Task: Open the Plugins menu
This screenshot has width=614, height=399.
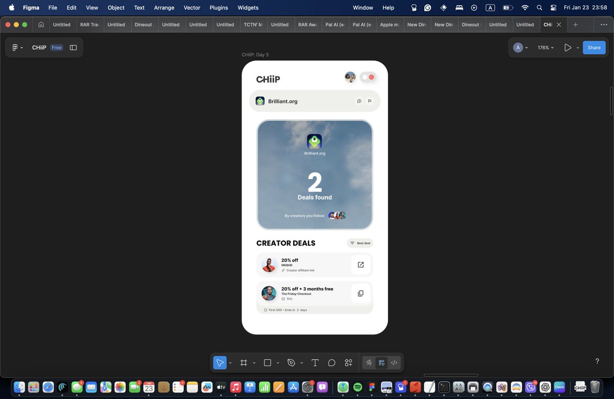Action: pyautogui.click(x=219, y=8)
